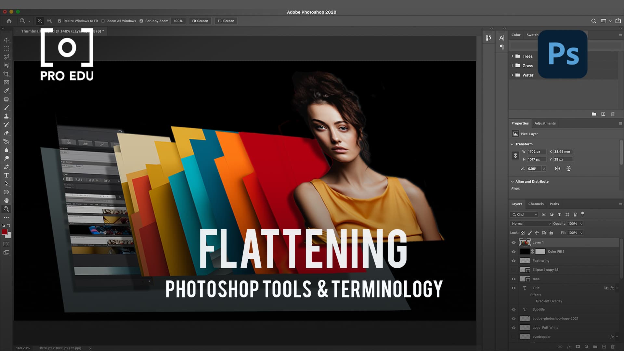
Task: Select the Zoom tool in toolbar
Action: pyautogui.click(x=6, y=209)
